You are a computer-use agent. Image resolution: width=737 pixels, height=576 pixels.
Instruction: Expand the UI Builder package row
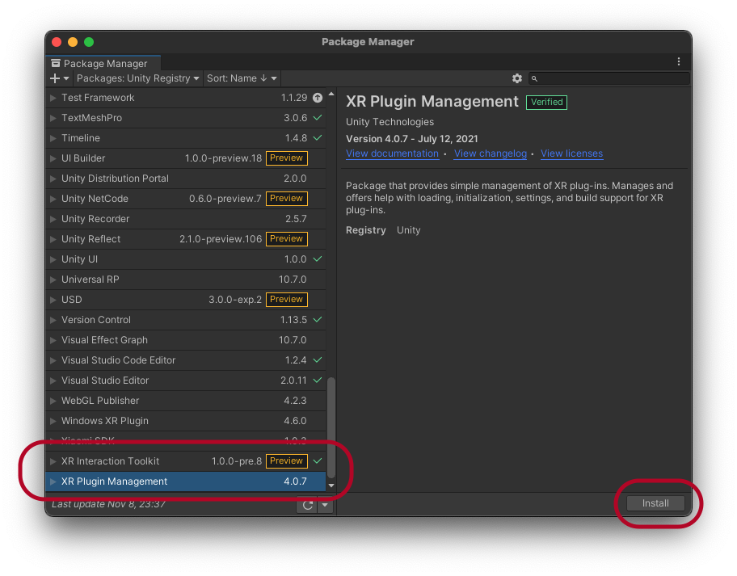[53, 158]
